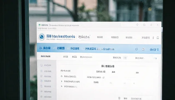Select the bottommost visible sidebar item icon

click(41, 97)
